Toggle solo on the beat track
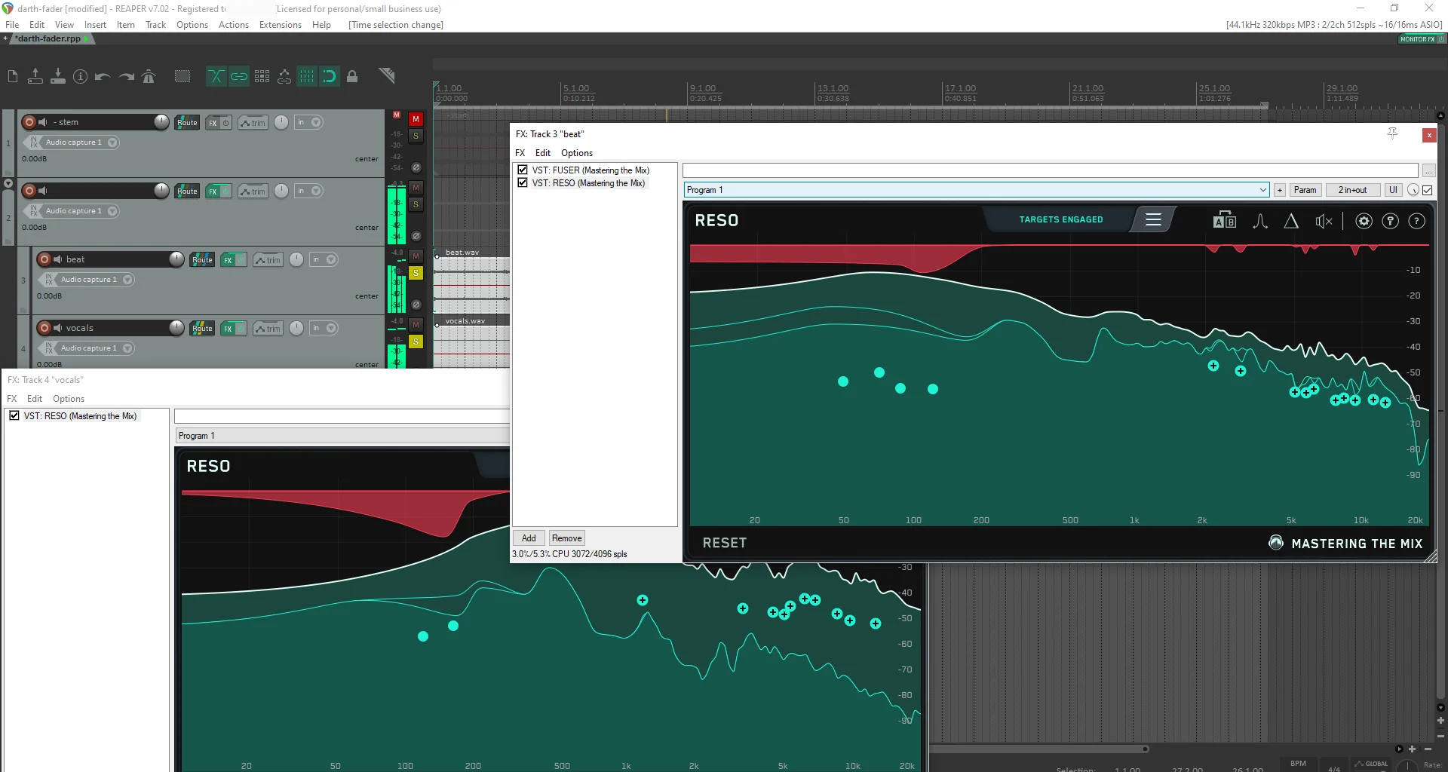The height and width of the screenshot is (772, 1448). 416,273
